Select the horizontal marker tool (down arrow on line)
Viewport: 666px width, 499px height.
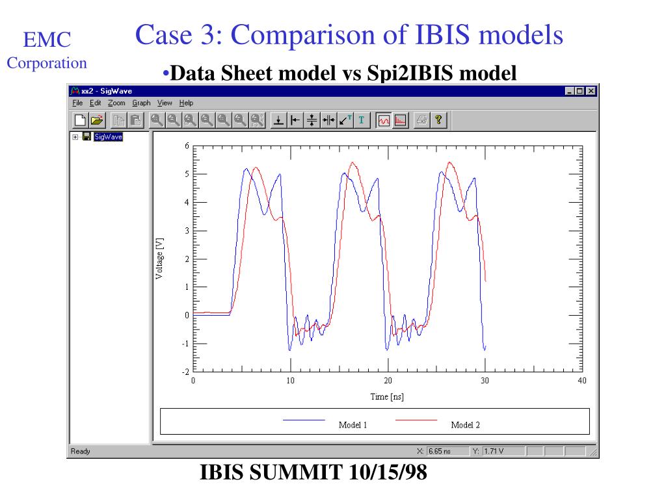pos(278,120)
